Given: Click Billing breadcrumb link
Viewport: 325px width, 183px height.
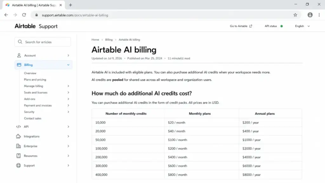Looking at the screenshot, I should point(109,40).
